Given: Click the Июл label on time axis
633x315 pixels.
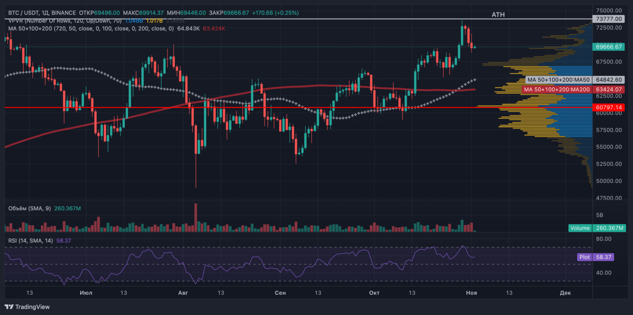Looking at the screenshot, I should [86, 293].
